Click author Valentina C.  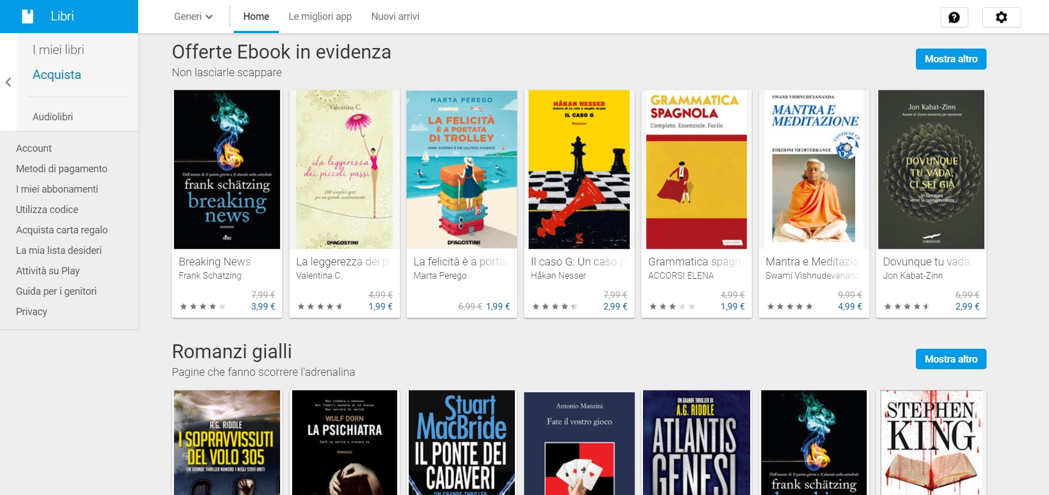click(x=319, y=275)
